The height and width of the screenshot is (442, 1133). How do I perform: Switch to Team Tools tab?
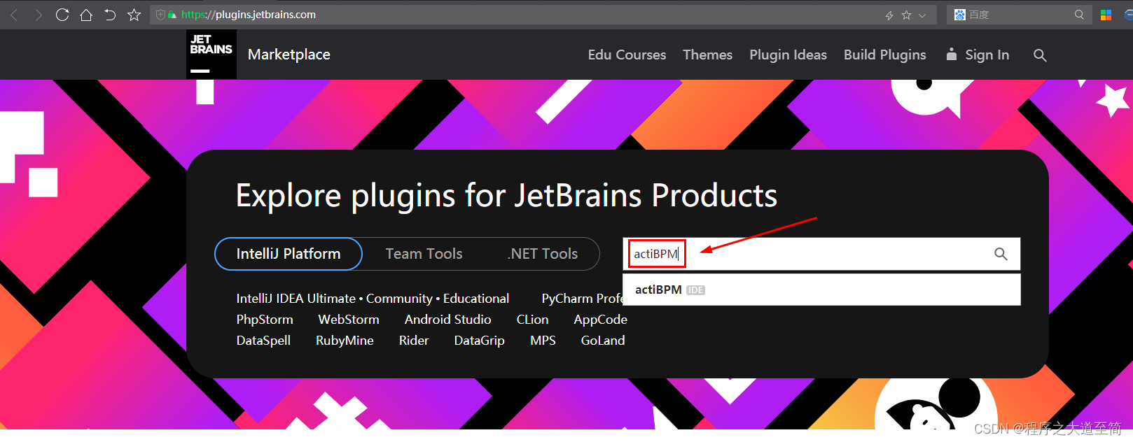click(x=424, y=254)
